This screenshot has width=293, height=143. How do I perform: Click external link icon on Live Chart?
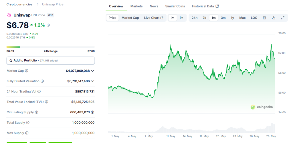pyautogui.click(x=162, y=18)
